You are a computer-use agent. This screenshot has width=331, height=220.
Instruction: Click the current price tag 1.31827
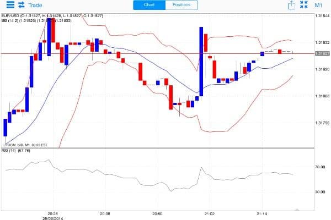[x=322, y=54]
